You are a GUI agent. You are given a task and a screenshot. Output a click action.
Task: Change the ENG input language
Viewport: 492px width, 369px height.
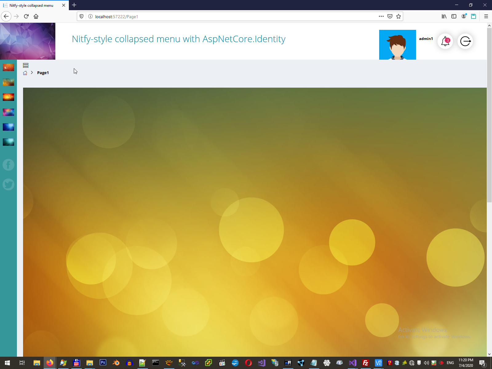(450, 363)
